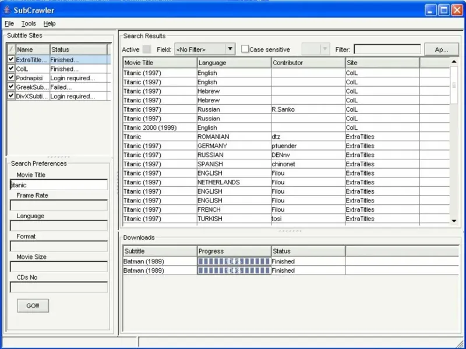Viewport: 466px width, 349px height.
Task: Open the Tools menu
Action: 29,23
